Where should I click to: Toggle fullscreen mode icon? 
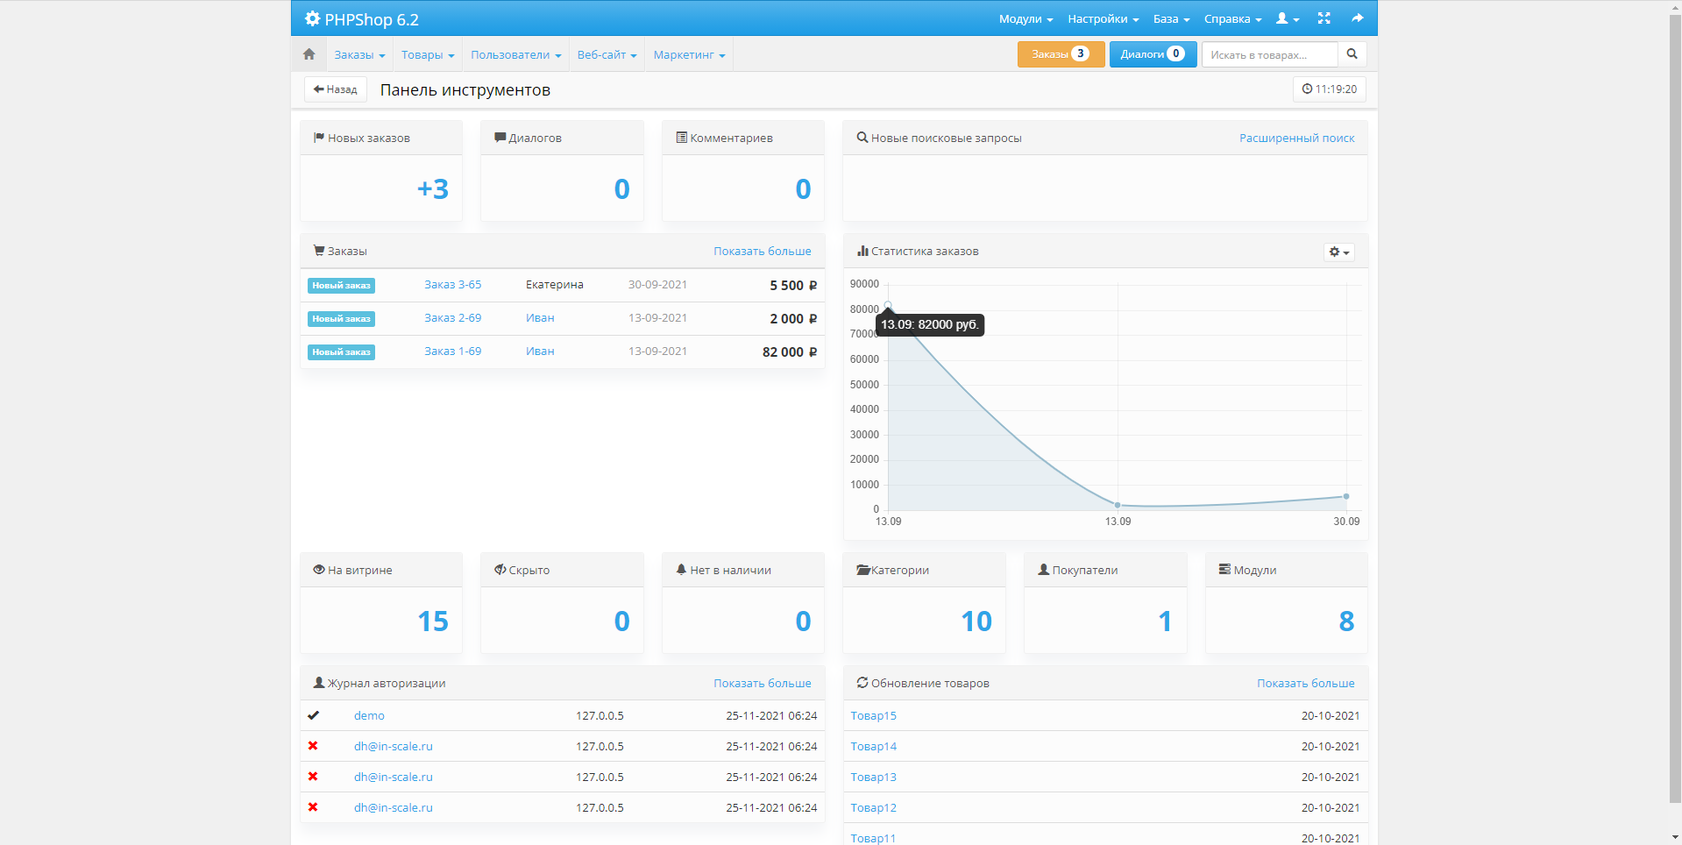coord(1324,18)
